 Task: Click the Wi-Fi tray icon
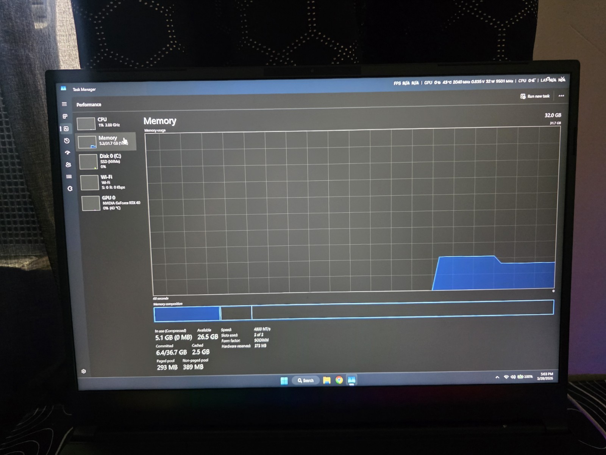506,377
